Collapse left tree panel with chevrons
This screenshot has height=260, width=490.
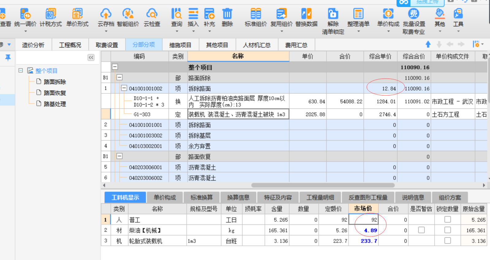click(x=91, y=57)
